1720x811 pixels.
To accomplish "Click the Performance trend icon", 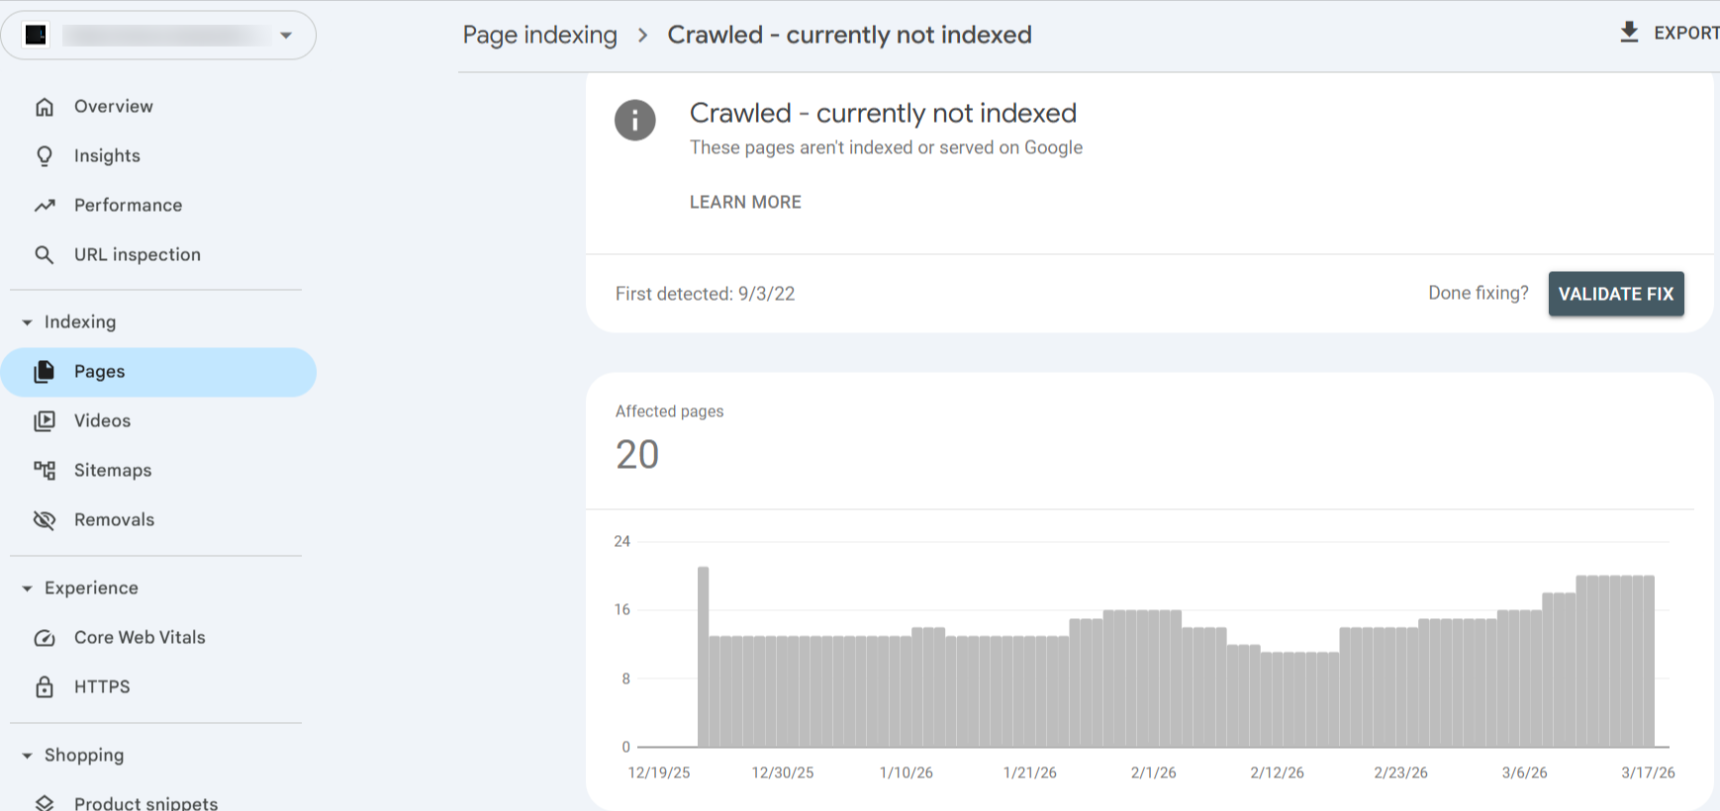I will 45,206.
